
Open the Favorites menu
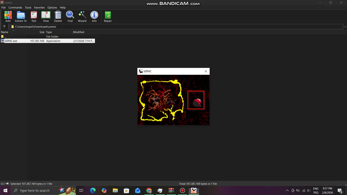(x=39, y=8)
